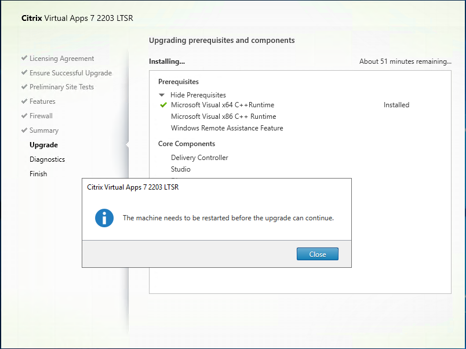
Task: Select the Upgrade step in sidebar
Action: pos(43,145)
